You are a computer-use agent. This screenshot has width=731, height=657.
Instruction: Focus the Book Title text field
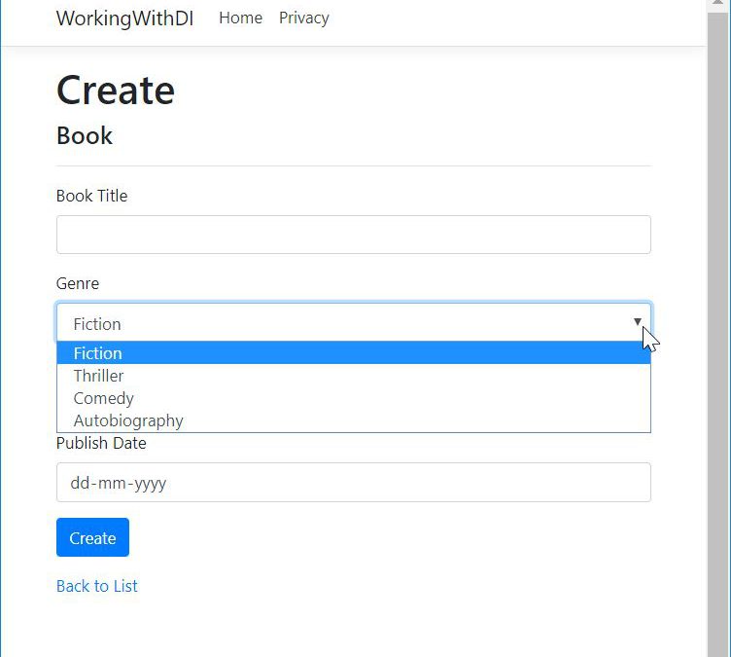coord(353,235)
